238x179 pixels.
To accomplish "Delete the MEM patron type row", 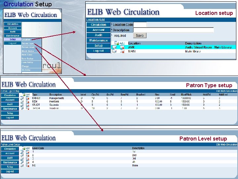I will (28, 101).
